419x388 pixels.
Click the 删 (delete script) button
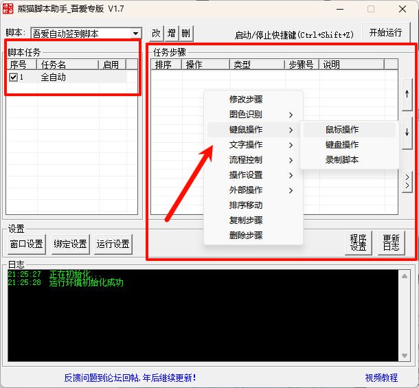click(185, 34)
